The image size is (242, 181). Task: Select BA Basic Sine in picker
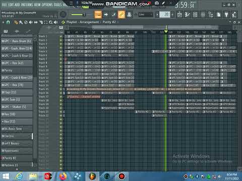point(17,129)
